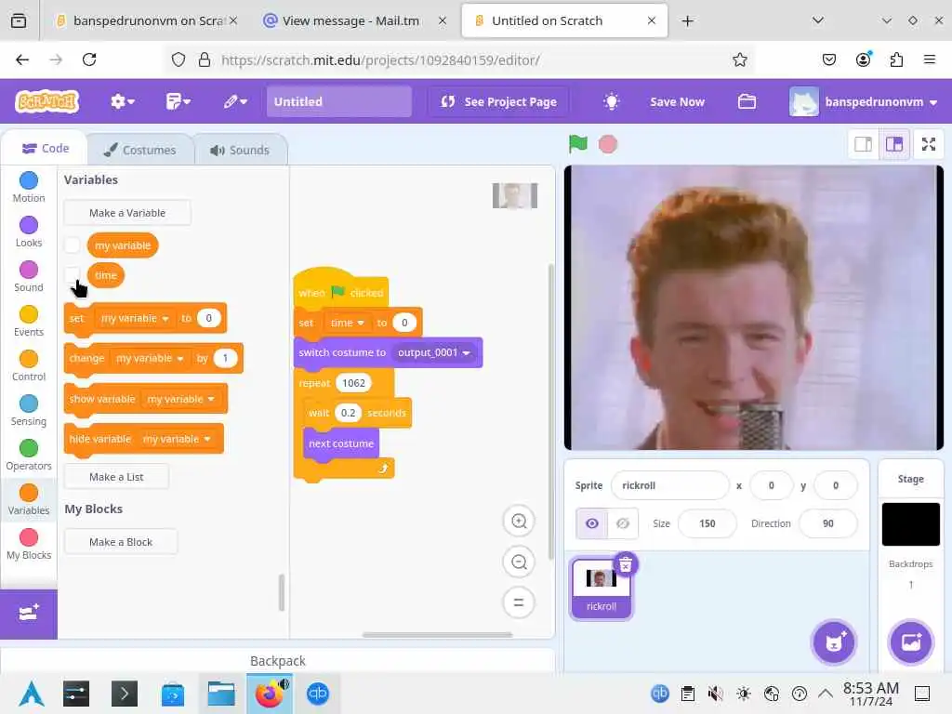Show the sprite with eye icon
The height and width of the screenshot is (714, 952).
coord(591,523)
